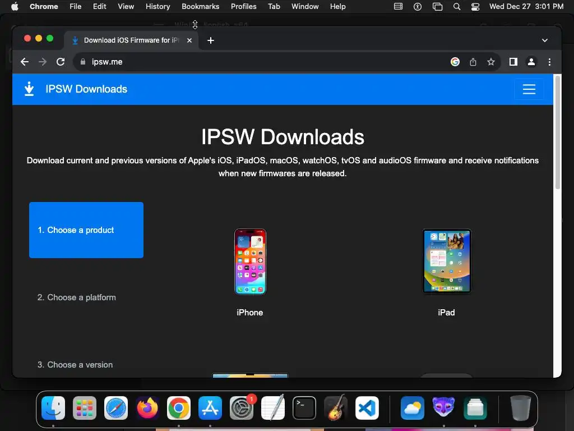This screenshot has height=431, width=574.
Task: Open the View menu
Action: click(126, 7)
